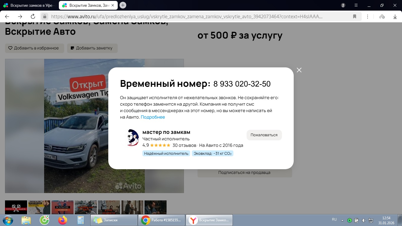Switch to the Chrome Работа taskbar window

[162, 220]
